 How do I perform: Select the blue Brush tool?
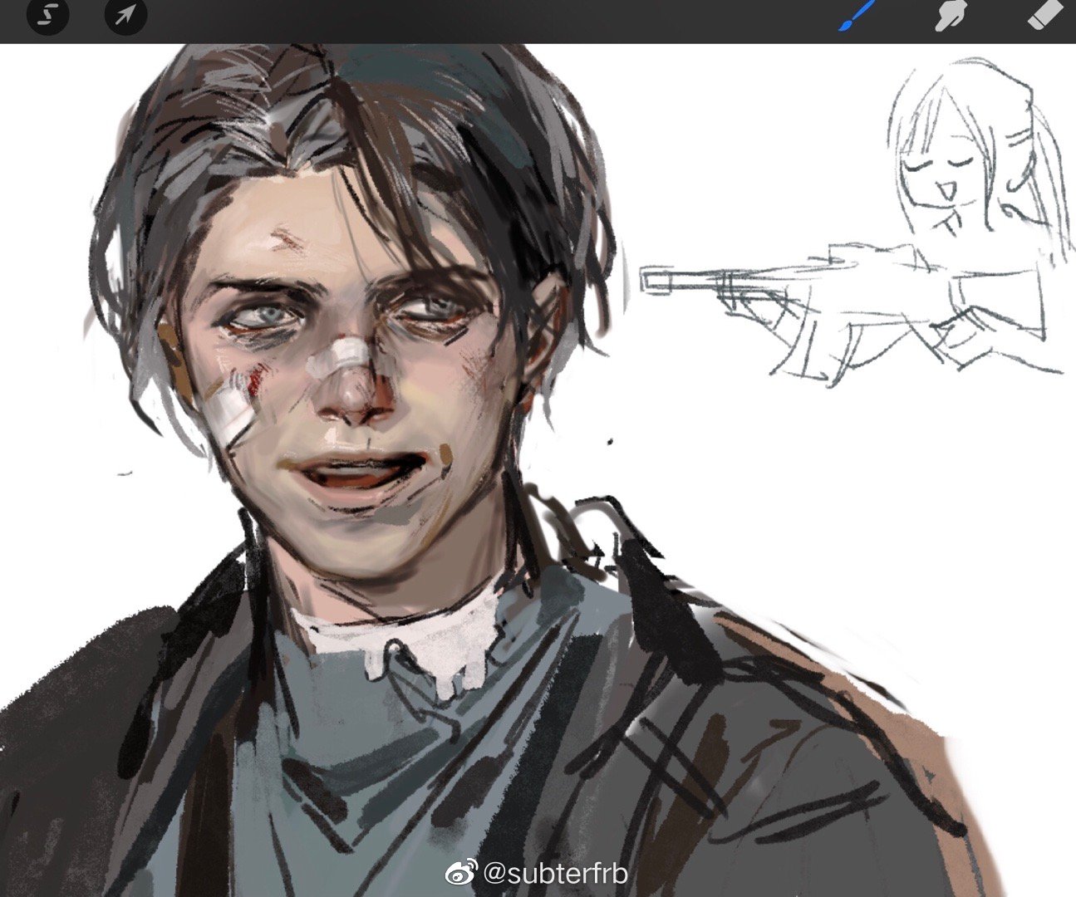pos(858,15)
